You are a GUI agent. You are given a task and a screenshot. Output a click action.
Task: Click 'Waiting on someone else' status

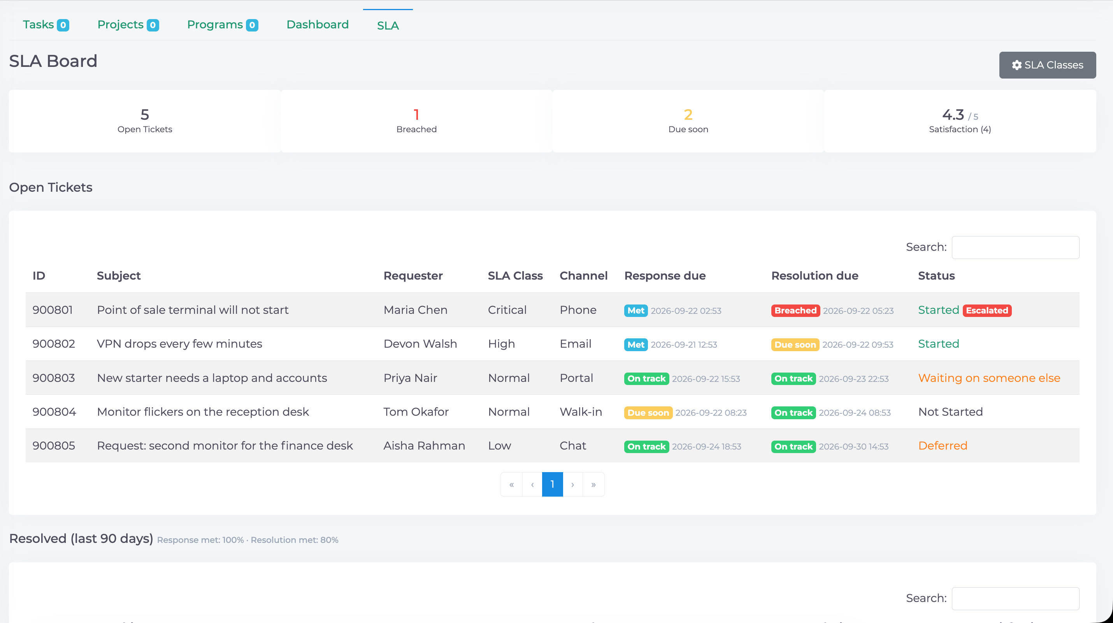[x=989, y=378]
